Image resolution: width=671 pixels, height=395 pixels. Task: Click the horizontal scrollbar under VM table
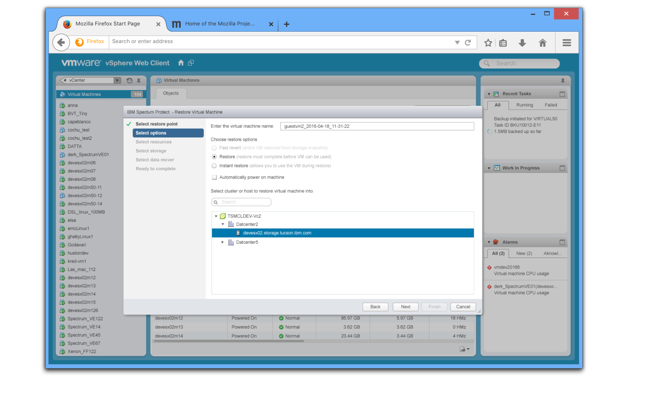229,341
